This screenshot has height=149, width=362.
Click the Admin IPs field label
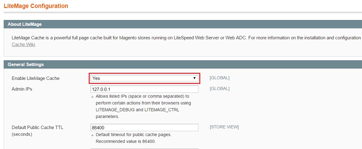pyautogui.click(x=22, y=89)
